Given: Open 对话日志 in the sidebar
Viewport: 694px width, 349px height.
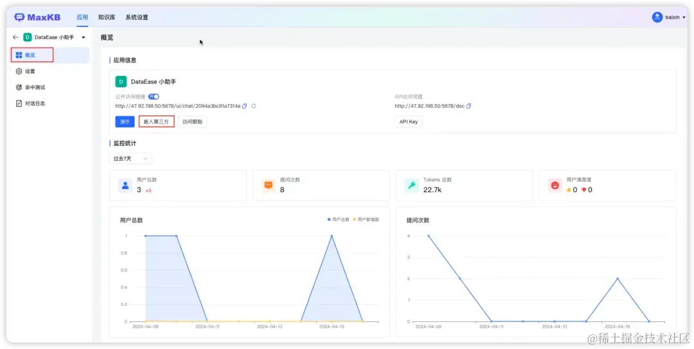Looking at the screenshot, I should (x=50, y=103).
